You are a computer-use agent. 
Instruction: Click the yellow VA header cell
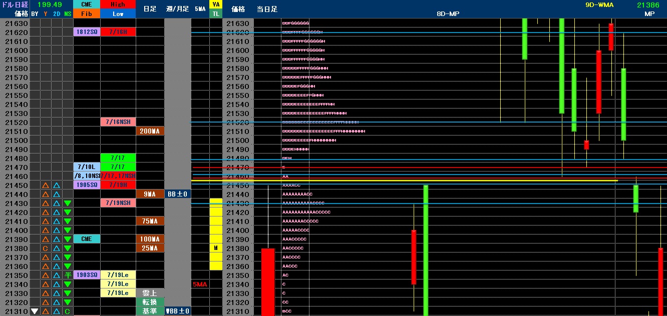coord(216,4)
